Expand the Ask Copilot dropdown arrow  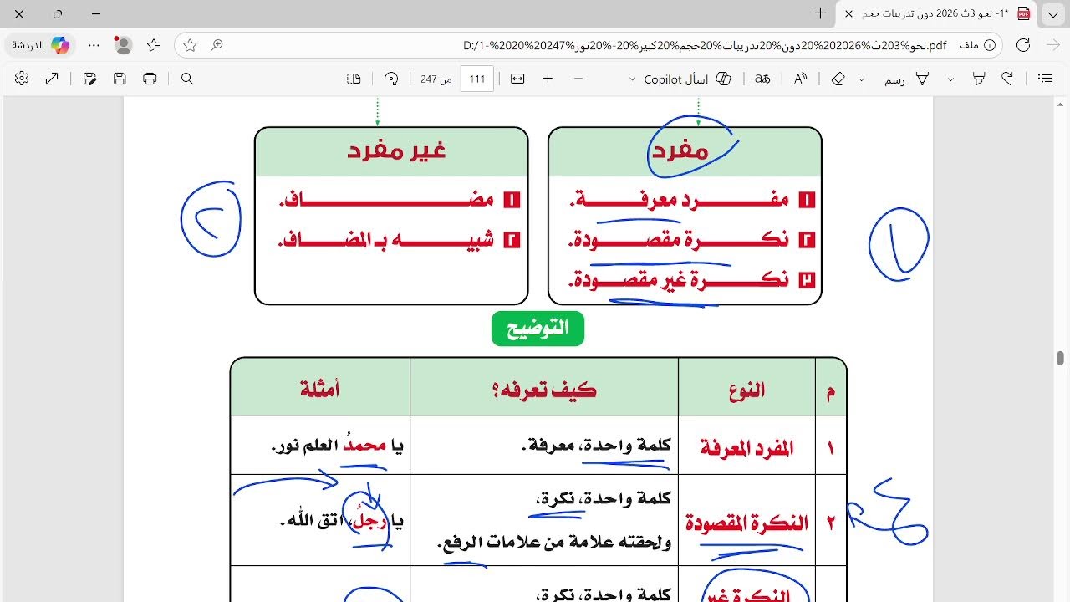point(631,79)
